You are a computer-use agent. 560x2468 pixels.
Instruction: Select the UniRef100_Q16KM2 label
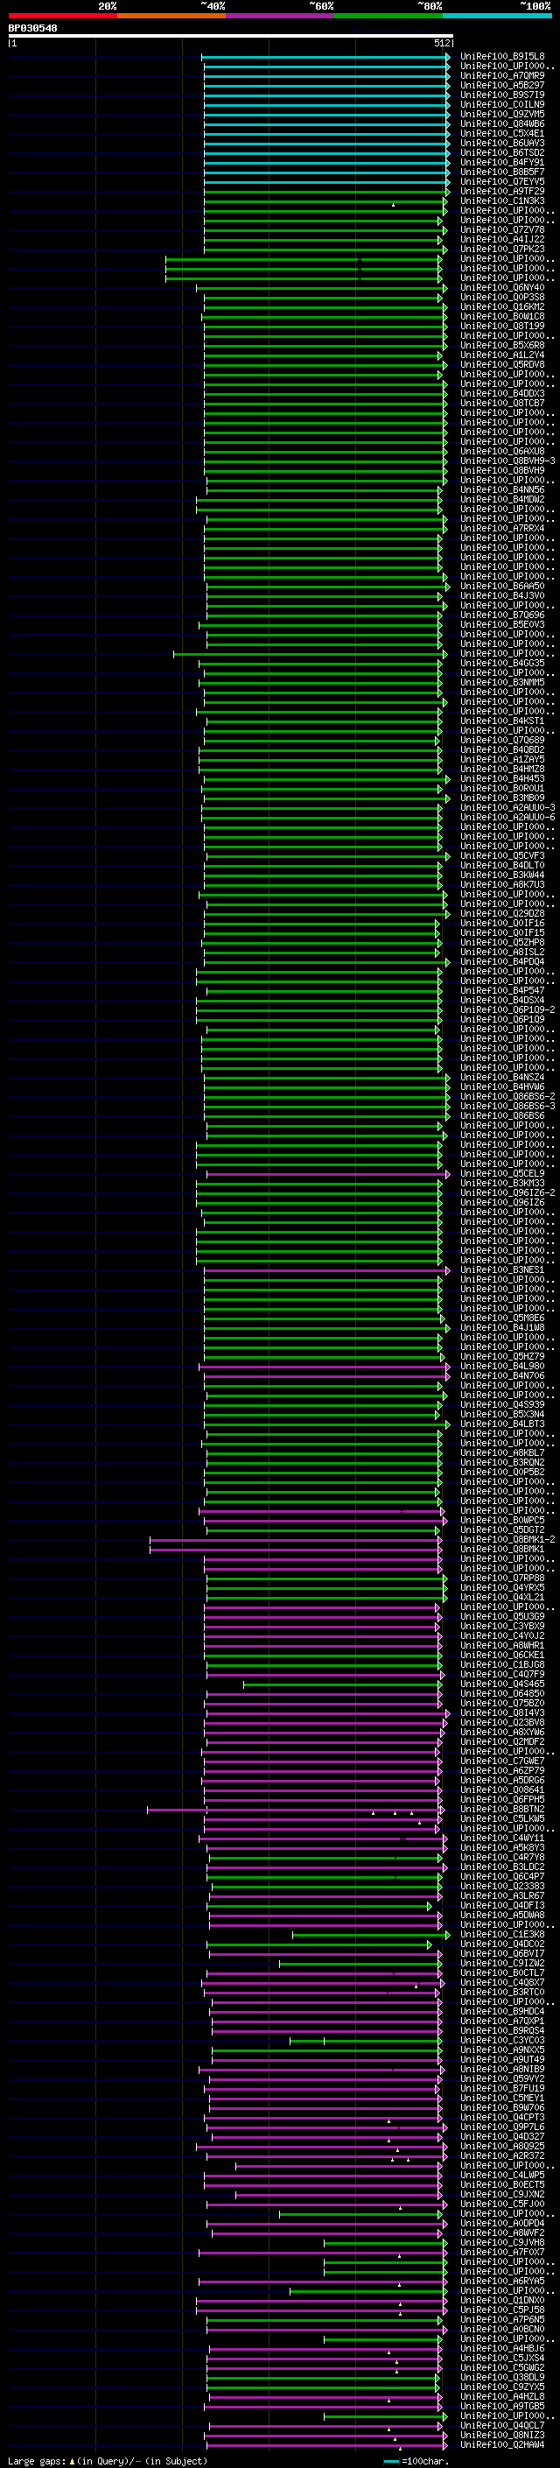[x=502, y=306]
